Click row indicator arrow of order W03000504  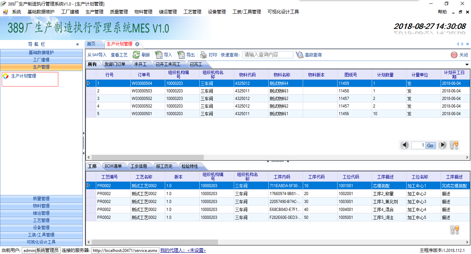[x=89, y=83]
